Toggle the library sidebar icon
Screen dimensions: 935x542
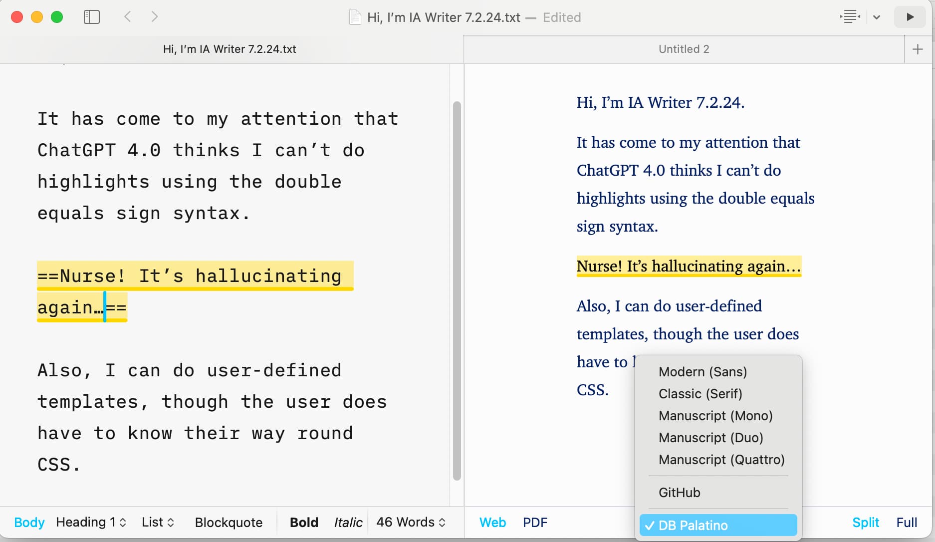pos(92,17)
